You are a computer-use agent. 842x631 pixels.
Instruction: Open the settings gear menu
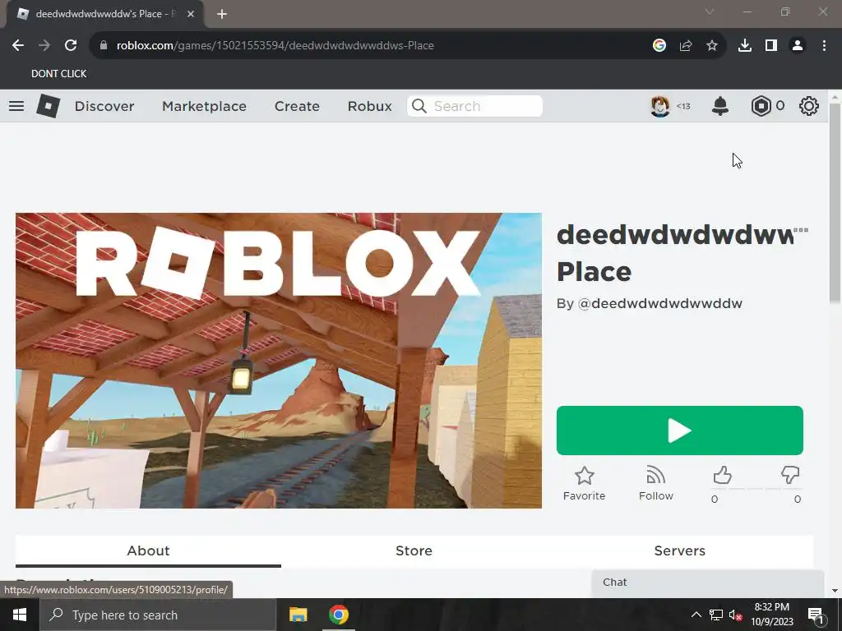(809, 106)
